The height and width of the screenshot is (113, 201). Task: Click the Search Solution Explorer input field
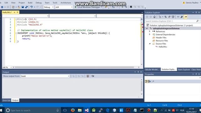click(171, 21)
